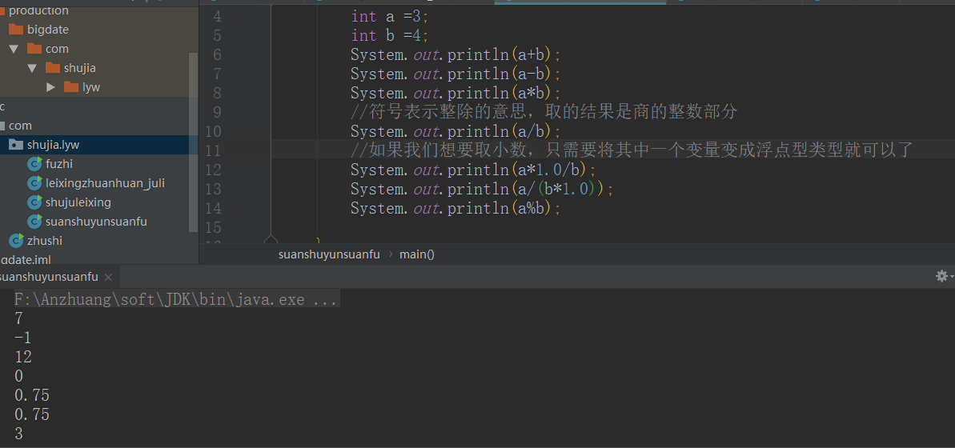Click the orange com folder icon
The image size is (955, 448).
34,49
